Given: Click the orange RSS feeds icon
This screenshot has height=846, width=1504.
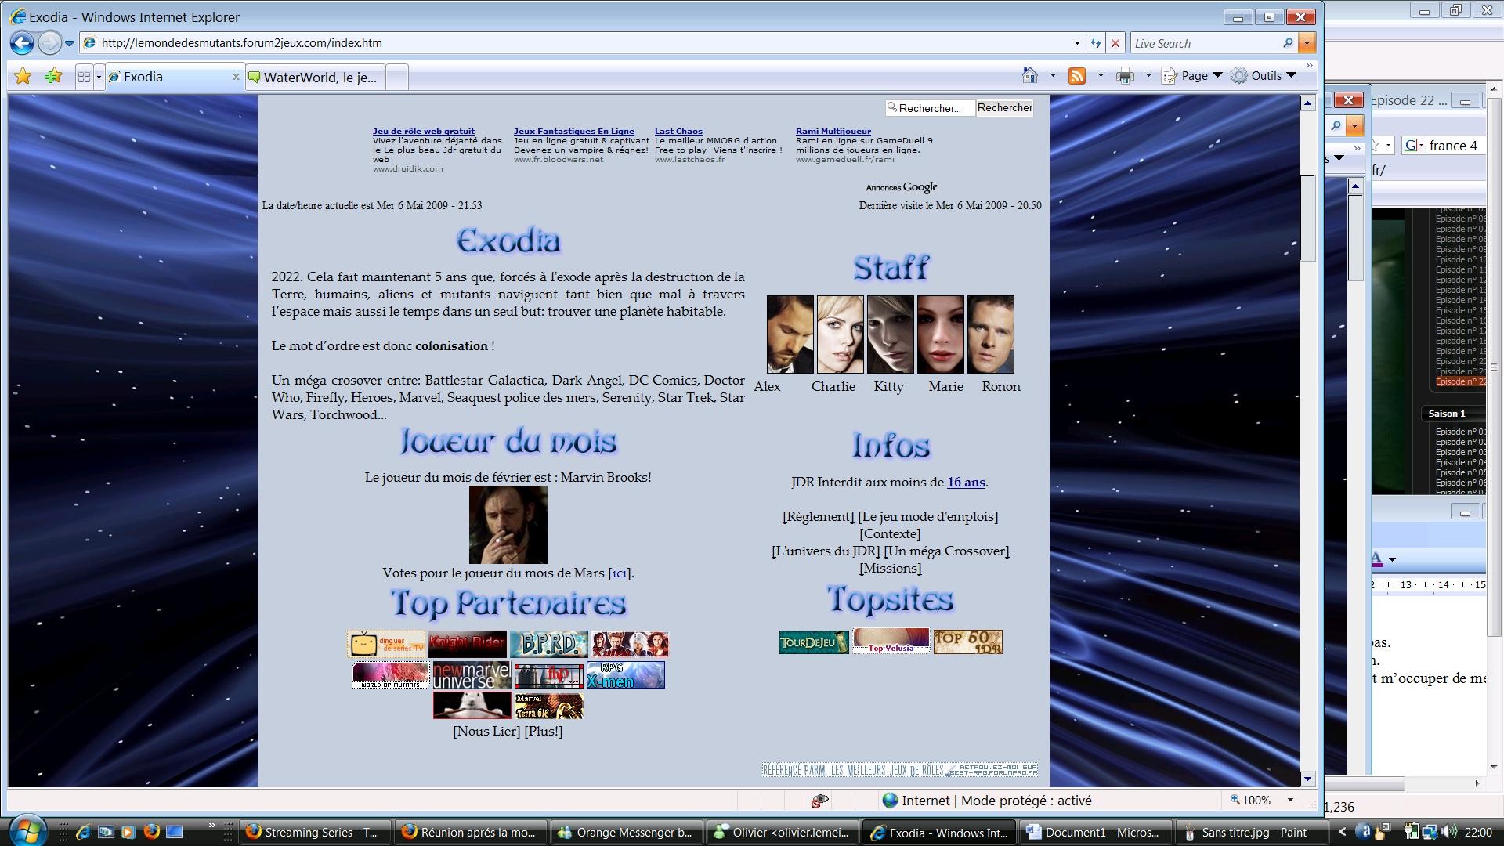Looking at the screenshot, I should (x=1078, y=75).
